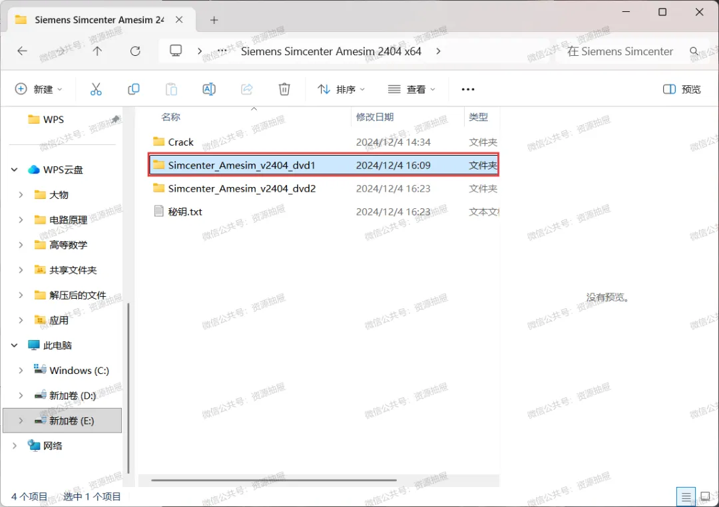This screenshot has height=507, width=719.
Task: Go back to previous folder
Action: 22,51
